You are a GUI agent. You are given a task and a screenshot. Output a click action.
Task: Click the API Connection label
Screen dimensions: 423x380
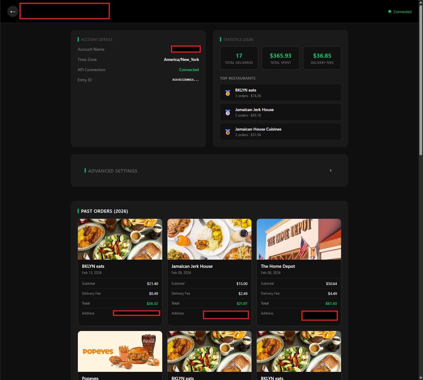[92, 70]
